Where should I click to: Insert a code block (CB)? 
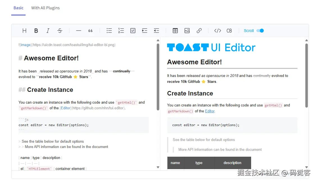pyautogui.click(x=229, y=31)
